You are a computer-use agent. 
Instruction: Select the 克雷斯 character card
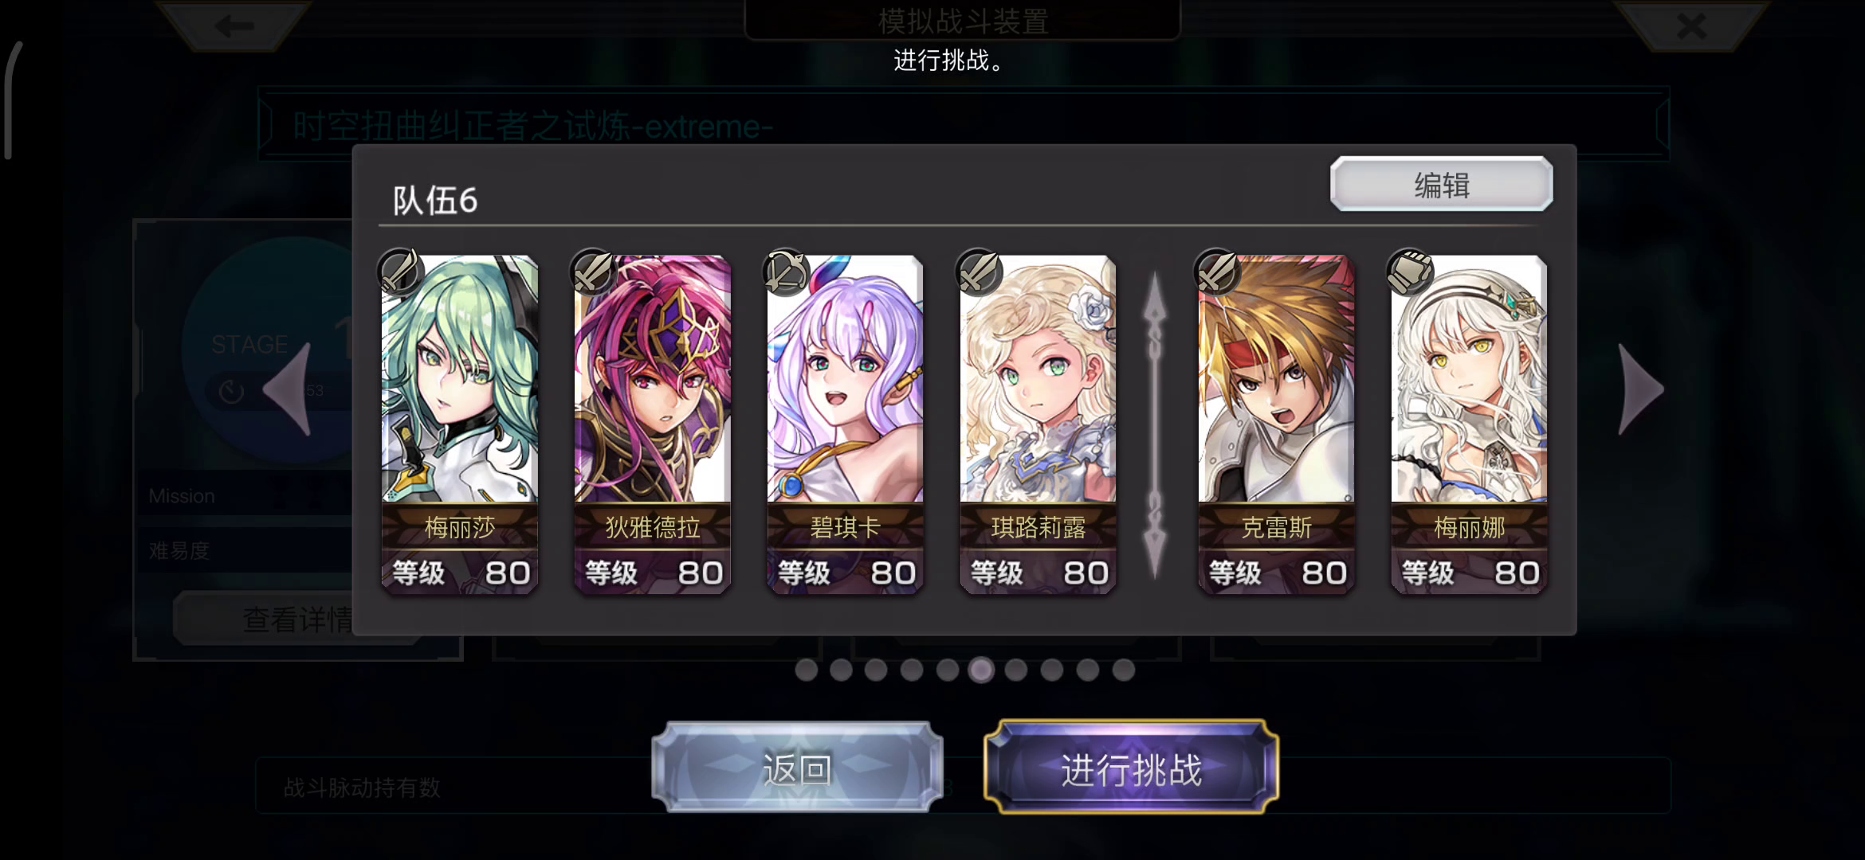click(x=1276, y=424)
